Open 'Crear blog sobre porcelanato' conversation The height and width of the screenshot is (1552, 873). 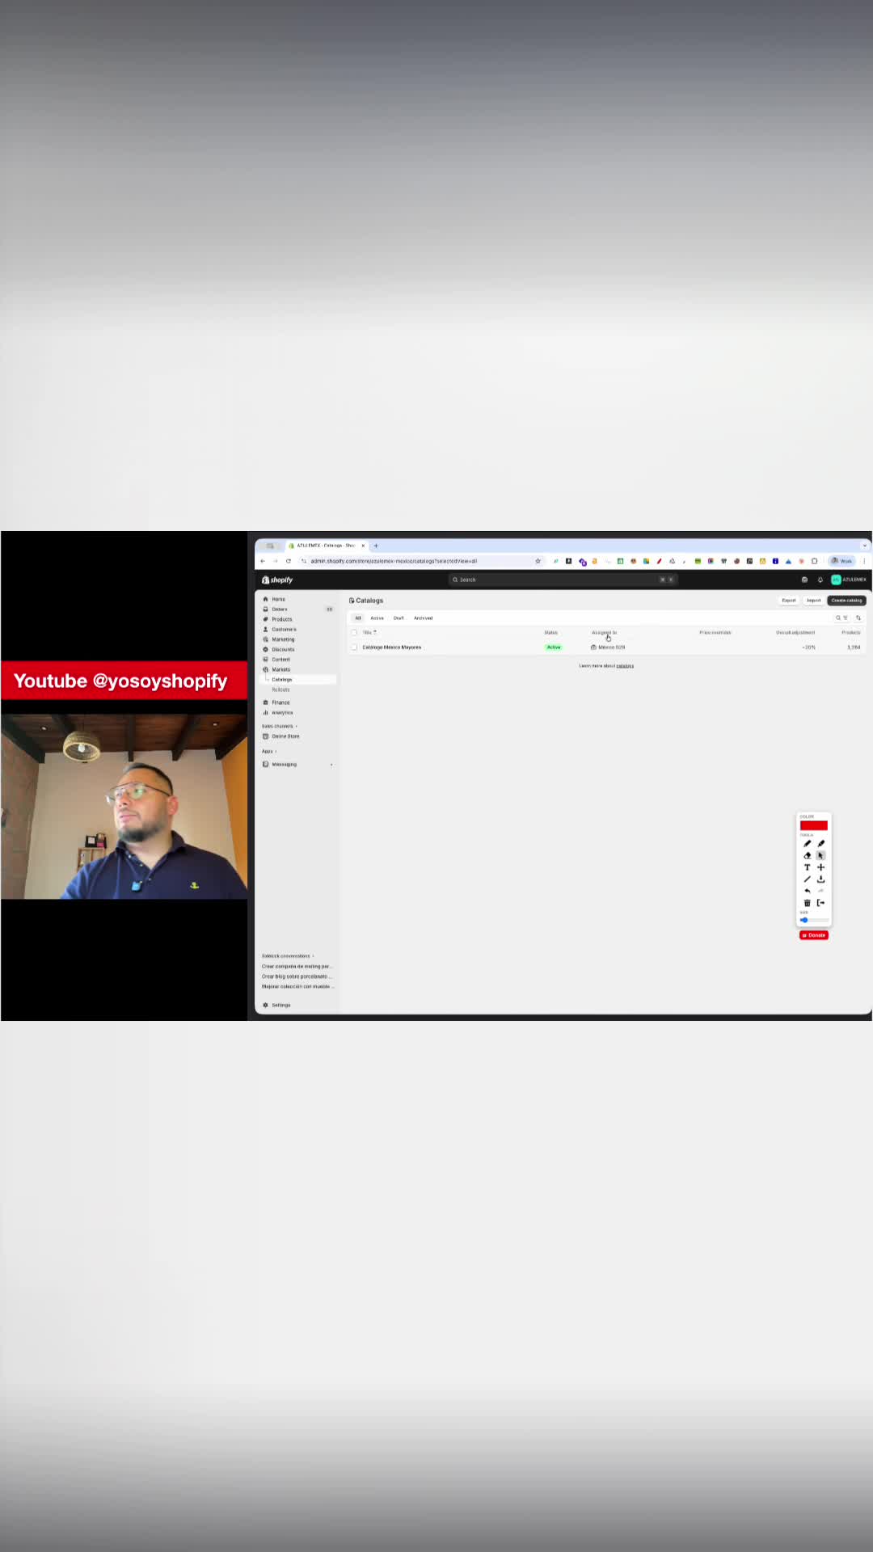click(297, 976)
